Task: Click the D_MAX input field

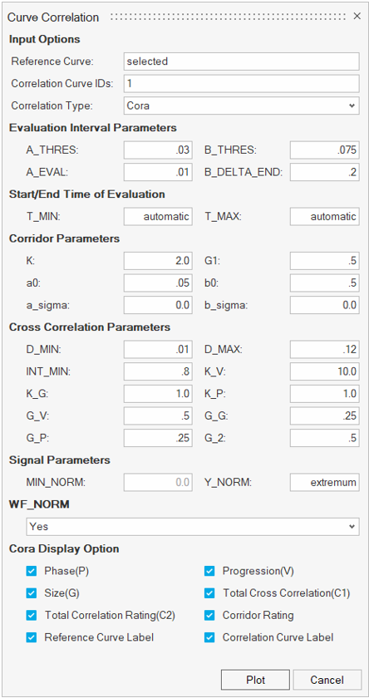Action: click(x=324, y=350)
